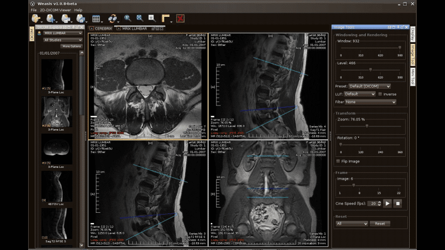The image size is (445, 250).
Task: Click the thumbnail list scroll-down arrow
Action: coord(82,245)
